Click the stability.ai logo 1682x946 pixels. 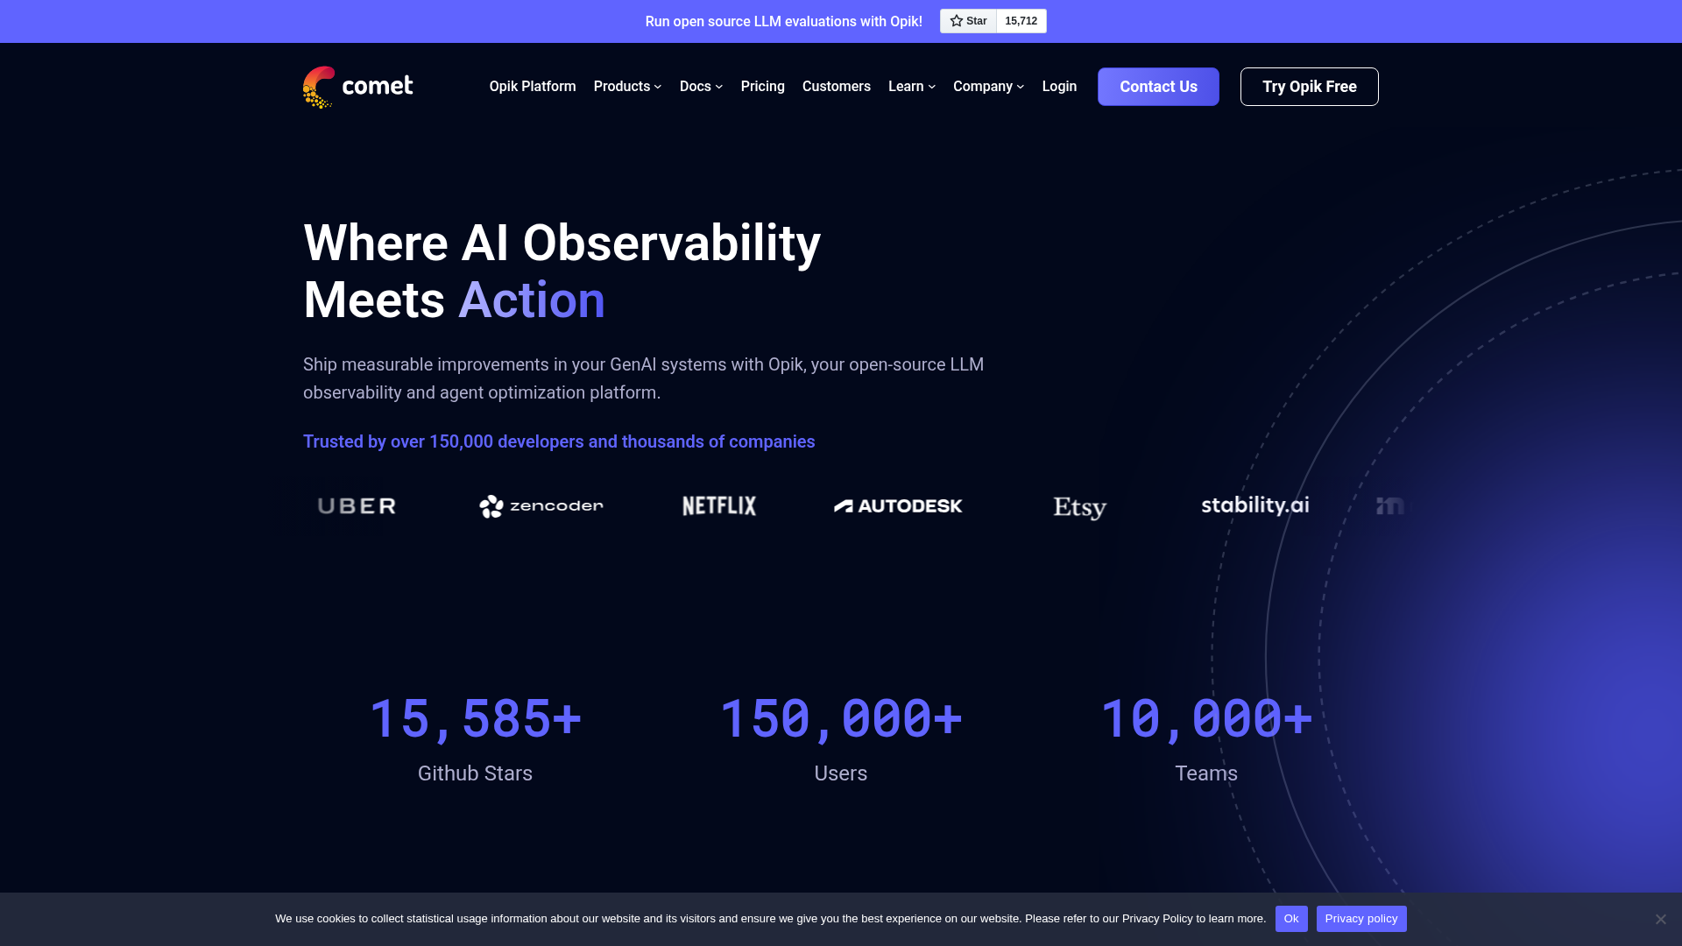[x=1254, y=505]
